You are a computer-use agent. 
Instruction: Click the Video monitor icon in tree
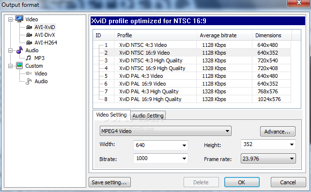tap(19, 19)
